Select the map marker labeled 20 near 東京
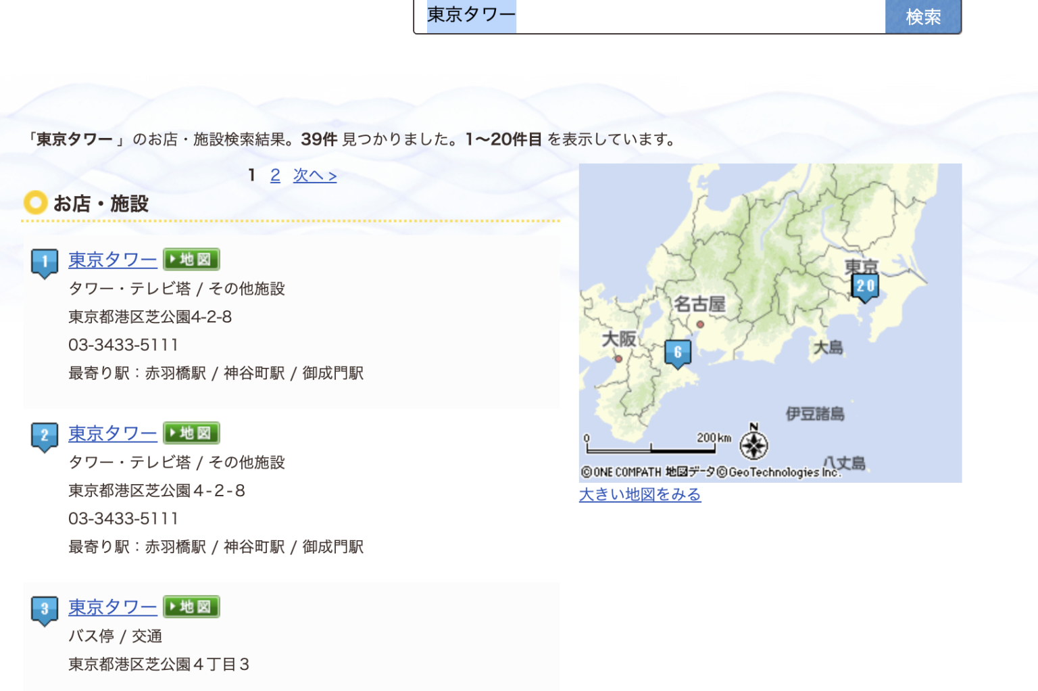Screen dimensions: 1038x691 pyautogui.click(x=865, y=286)
